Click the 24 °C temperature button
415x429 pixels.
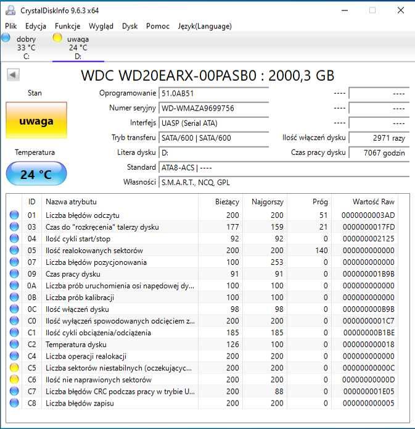point(36,174)
